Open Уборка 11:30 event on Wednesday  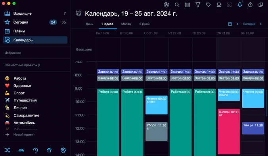pyautogui.click(x=156, y=132)
